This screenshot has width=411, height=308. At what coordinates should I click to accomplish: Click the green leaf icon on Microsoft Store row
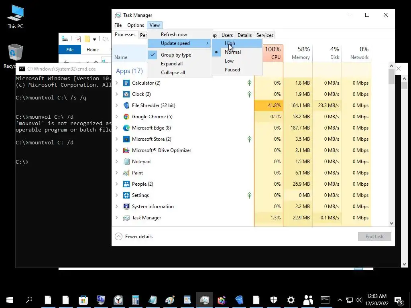pyautogui.click(x=249, y=139)
